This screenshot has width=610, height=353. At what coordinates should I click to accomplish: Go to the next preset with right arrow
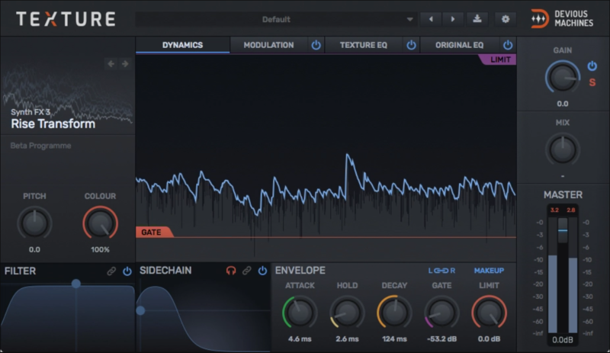tap(453, 19)
